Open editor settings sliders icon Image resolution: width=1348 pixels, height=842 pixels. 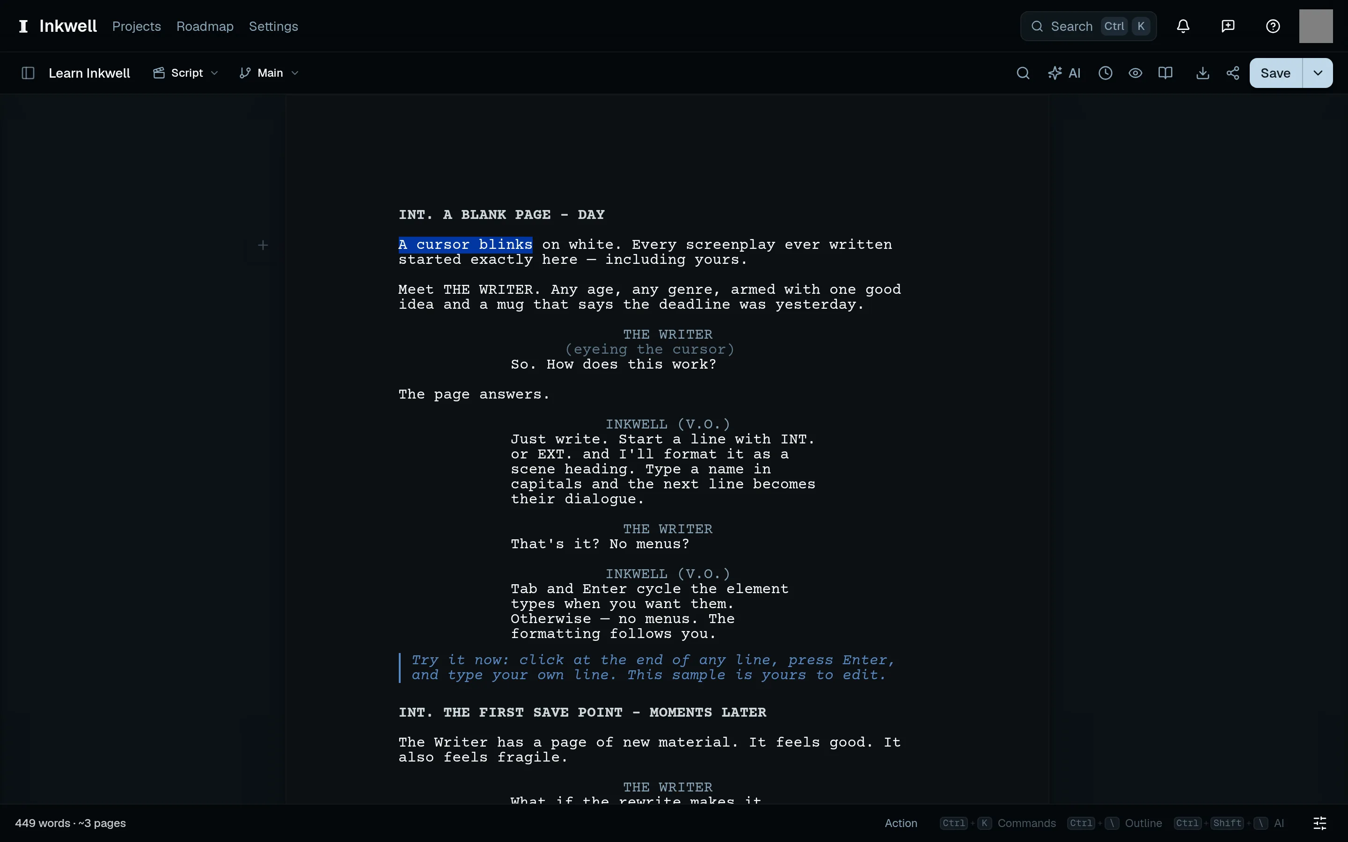point(1319,823)
